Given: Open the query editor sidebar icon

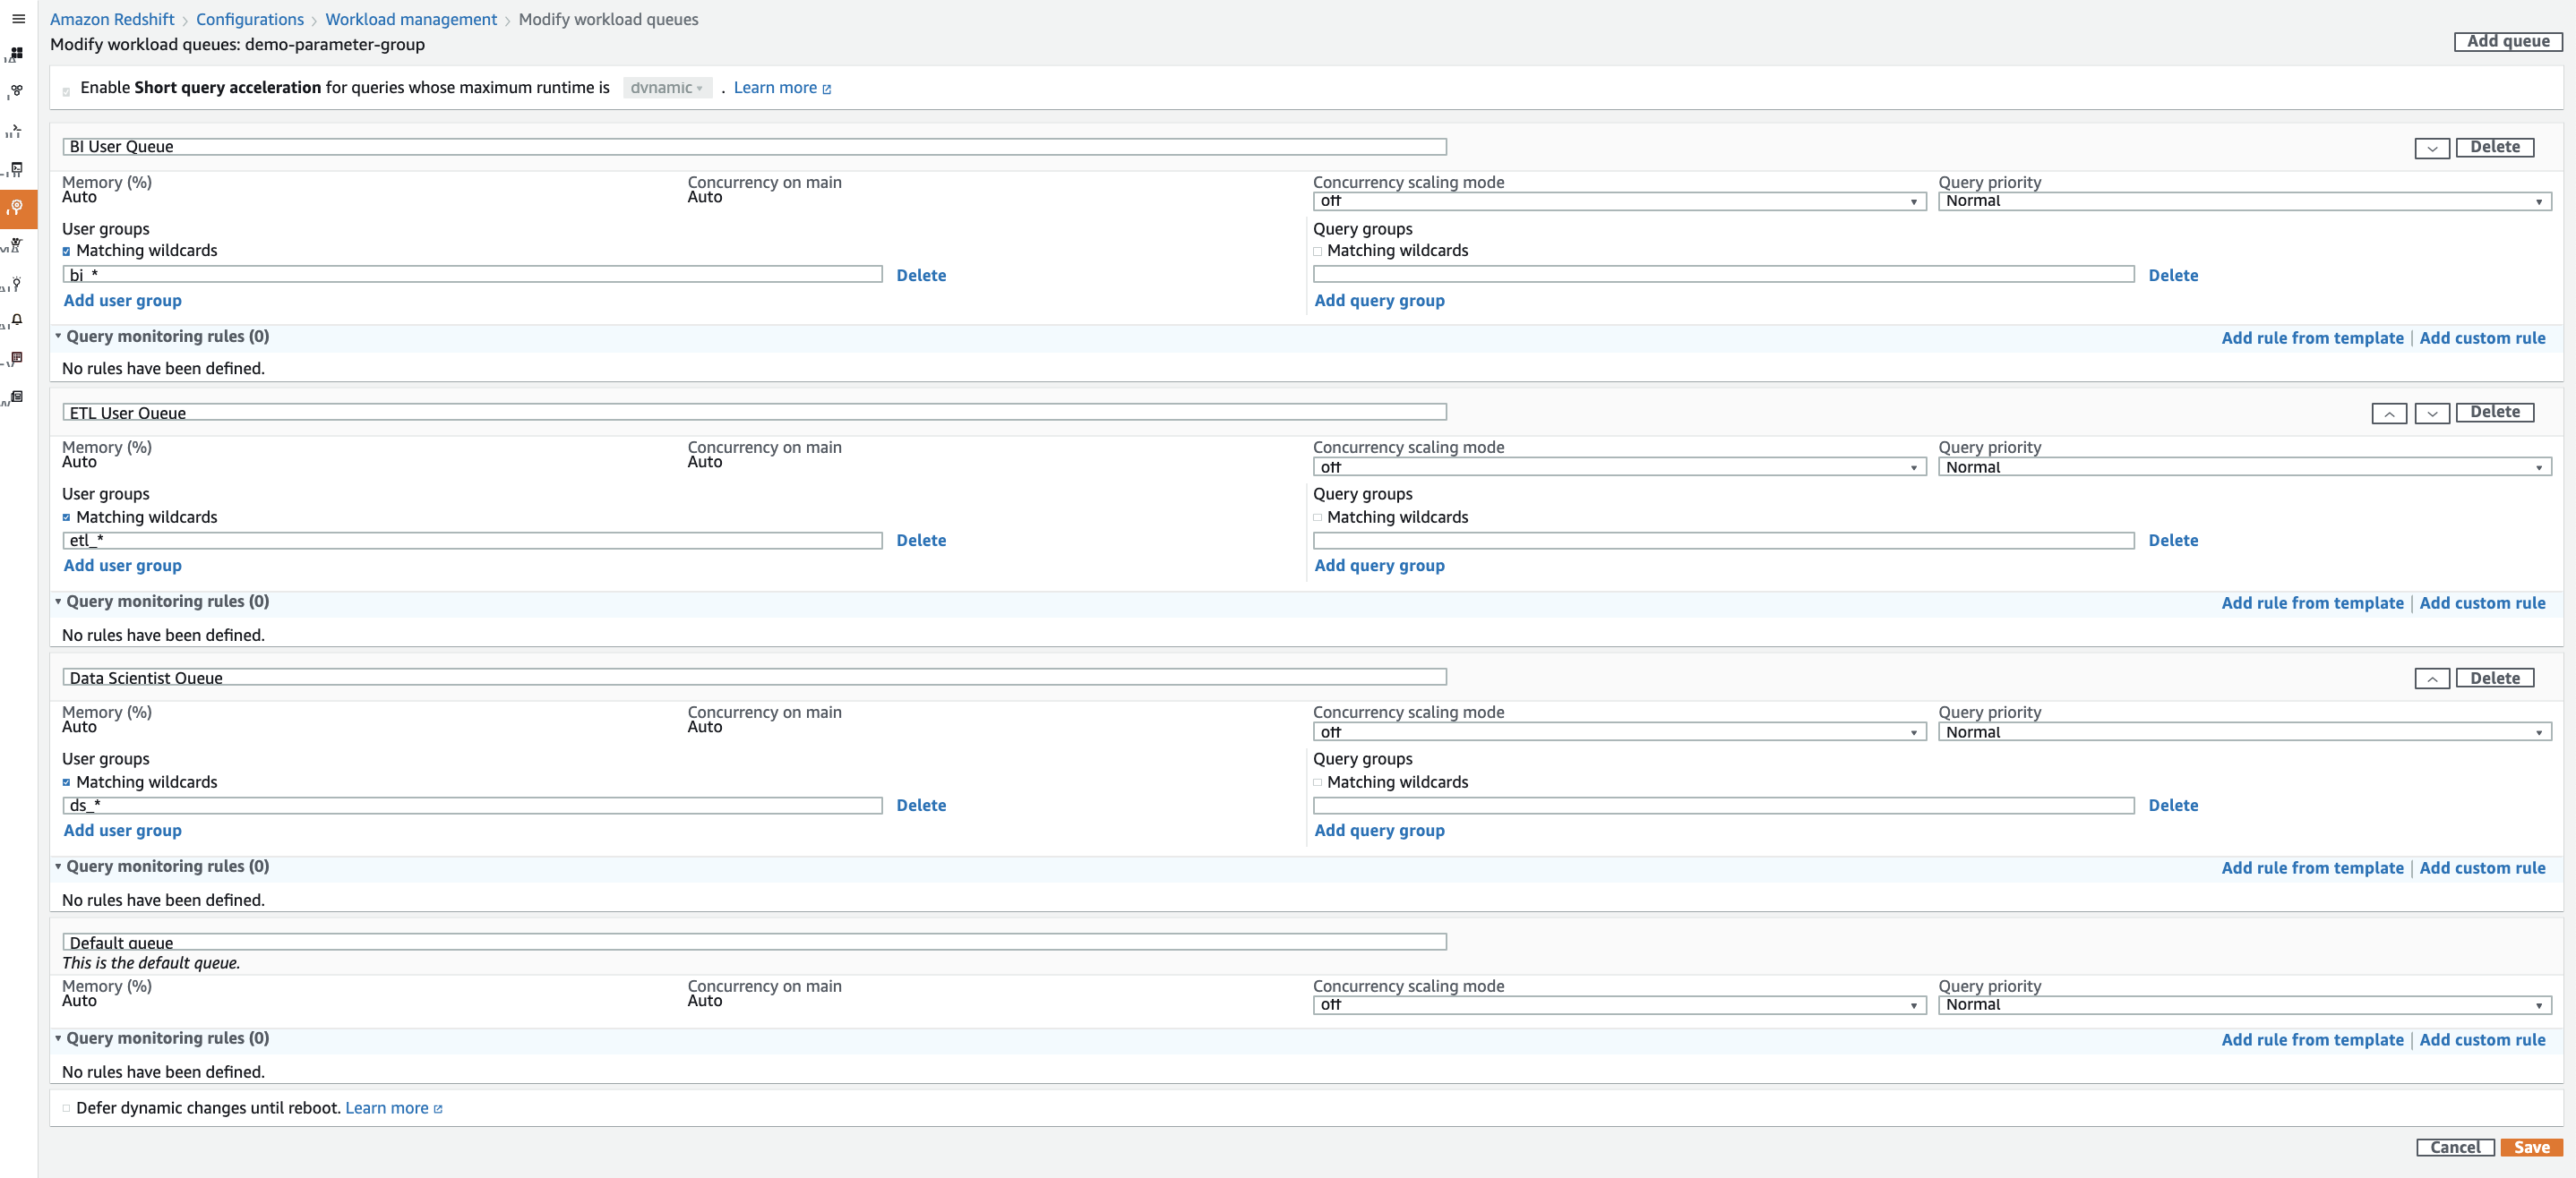Looking at the screenshot, I should tap(17, 169).
